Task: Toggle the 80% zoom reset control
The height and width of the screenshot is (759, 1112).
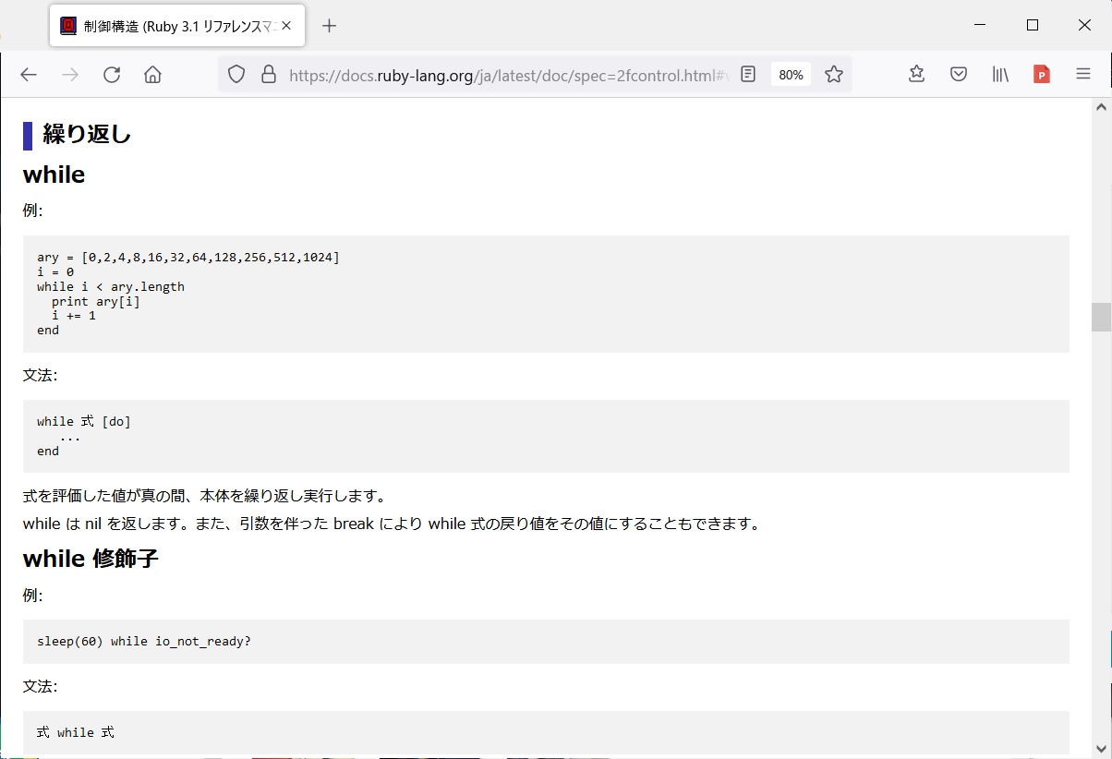Action: 791,74
